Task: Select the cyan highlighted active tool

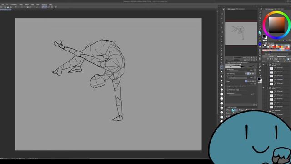Action: pos(260,32)
